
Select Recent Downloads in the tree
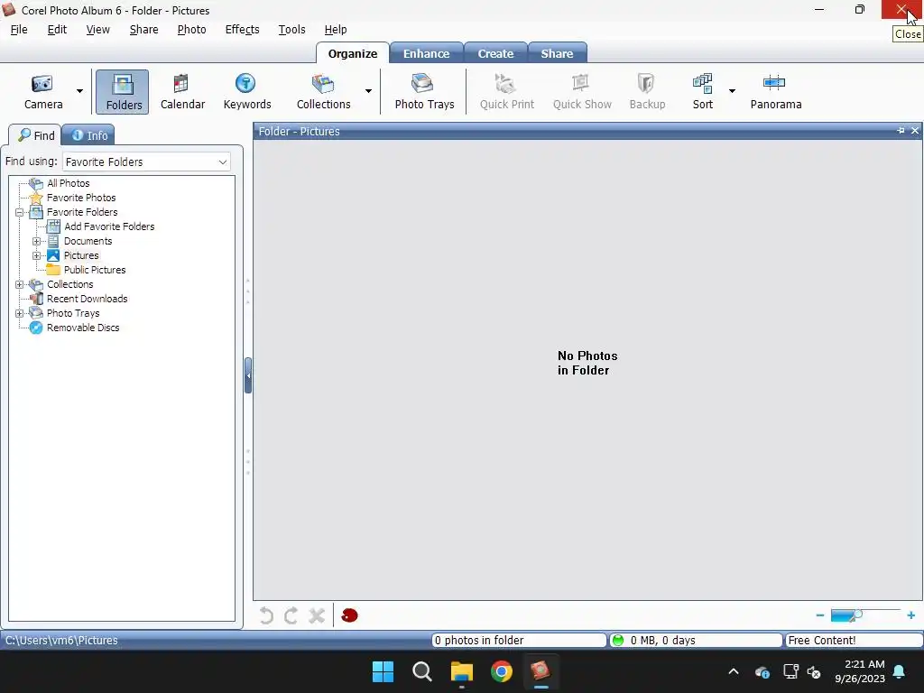coord(88,299)
